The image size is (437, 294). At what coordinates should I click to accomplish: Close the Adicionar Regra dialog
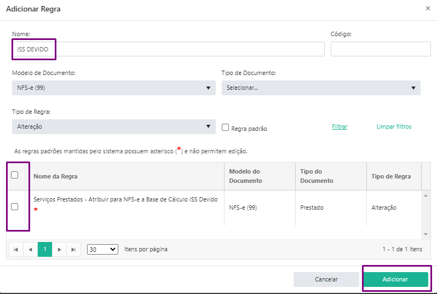(x=428, y=8)
